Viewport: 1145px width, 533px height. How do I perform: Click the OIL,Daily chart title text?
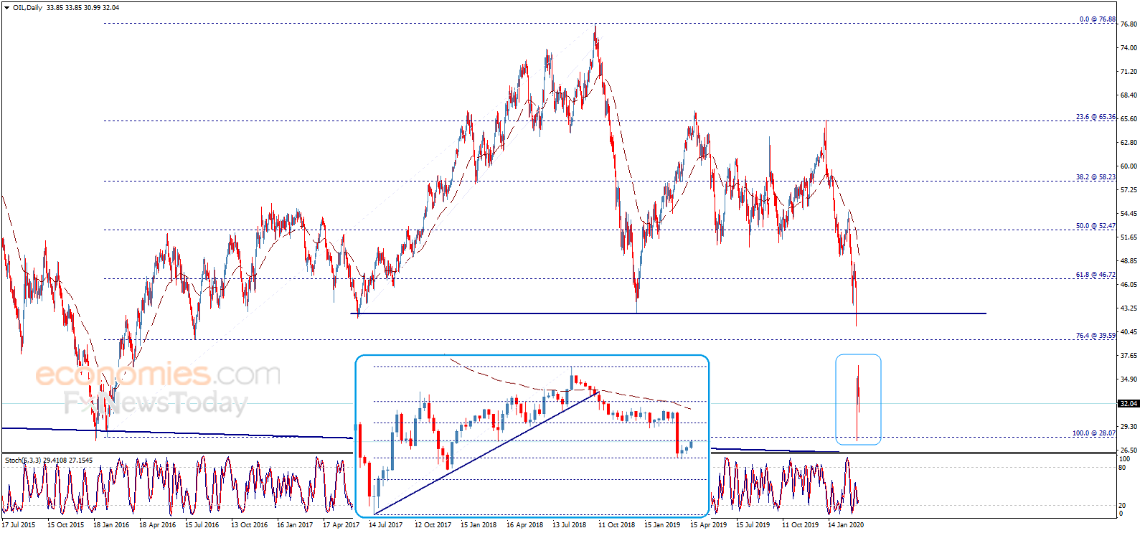27,8
